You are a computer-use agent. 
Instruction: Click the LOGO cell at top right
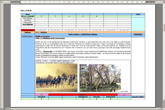coord(138,14)
